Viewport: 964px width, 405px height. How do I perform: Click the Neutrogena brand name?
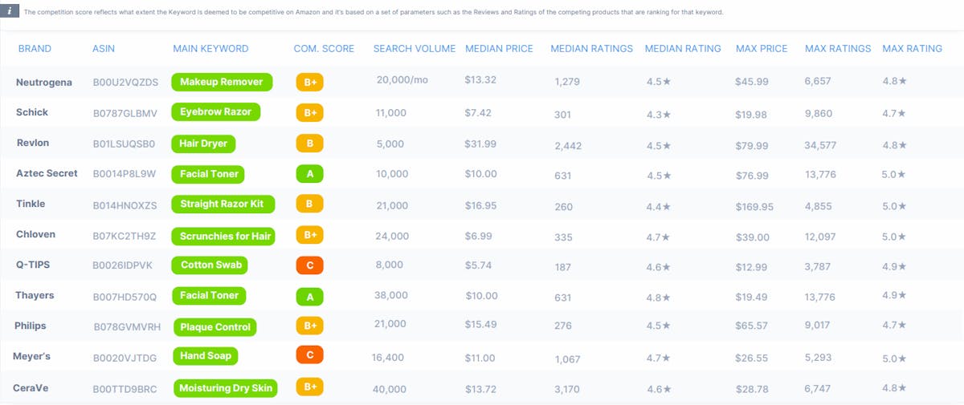pos(43,83)
